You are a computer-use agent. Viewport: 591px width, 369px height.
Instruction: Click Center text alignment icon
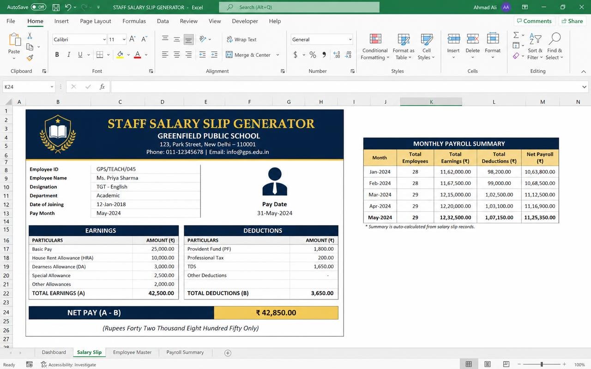pyautogui.click(x=176, y=54)
